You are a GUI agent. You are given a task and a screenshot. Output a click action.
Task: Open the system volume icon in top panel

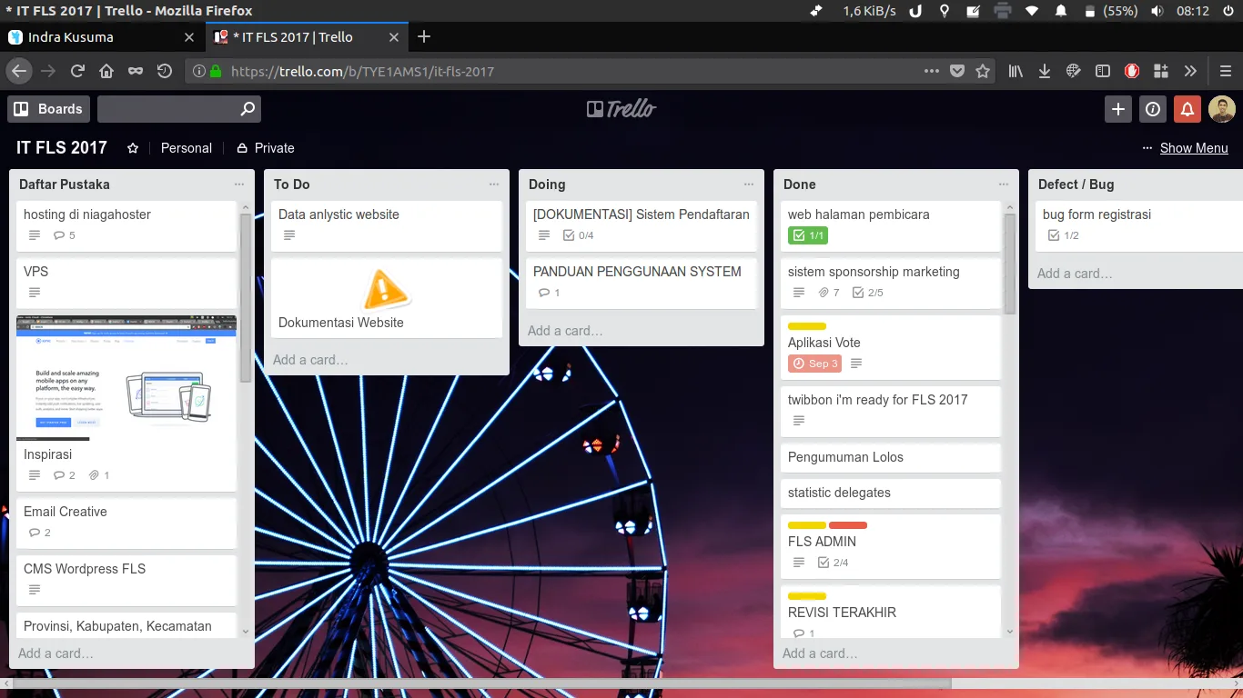coord(1157,11)
